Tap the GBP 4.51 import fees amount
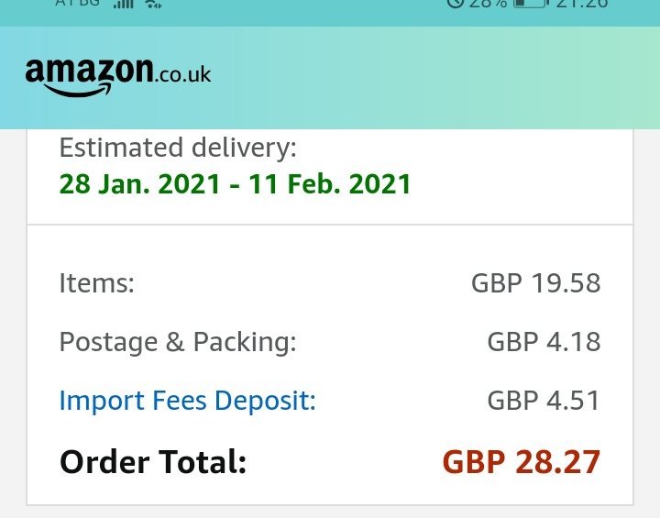The image size is (660, 518). (x=544, y=401)
